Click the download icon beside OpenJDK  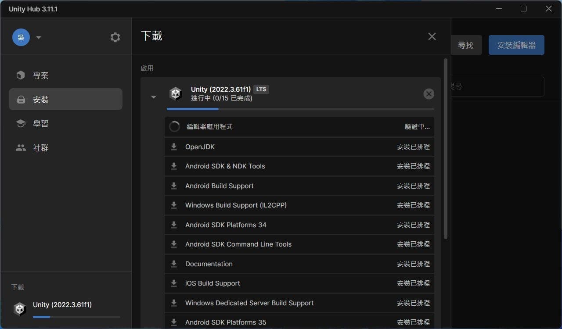(174, 147)
